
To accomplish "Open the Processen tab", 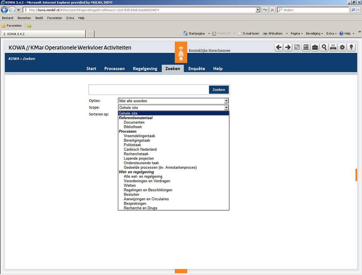I will click(x=114, y=68).
